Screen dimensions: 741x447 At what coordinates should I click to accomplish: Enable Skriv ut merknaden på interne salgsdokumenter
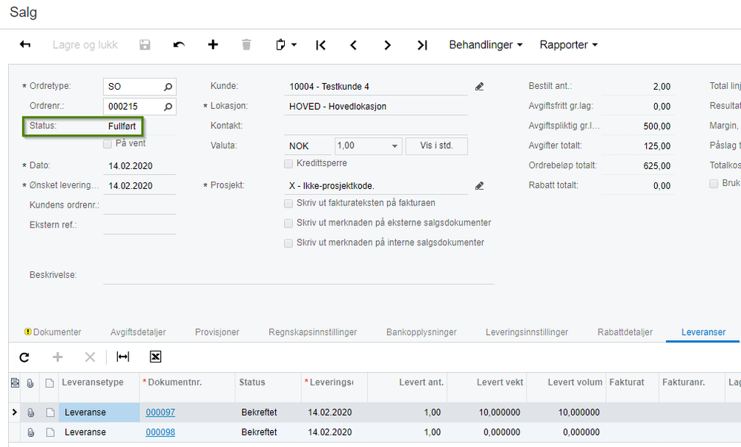[x=289, y=243]
